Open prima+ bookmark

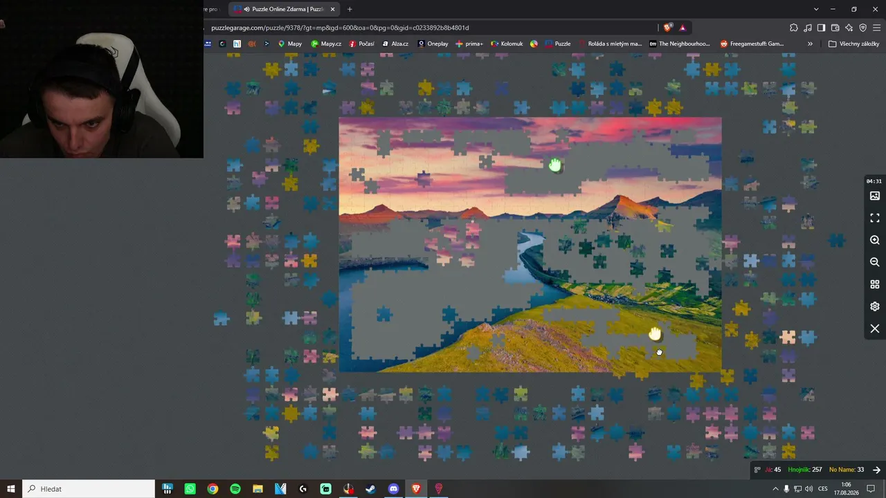point(469,44)
